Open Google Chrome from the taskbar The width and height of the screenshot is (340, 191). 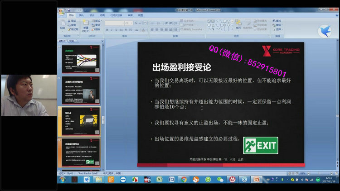click(x=184, y=180)
